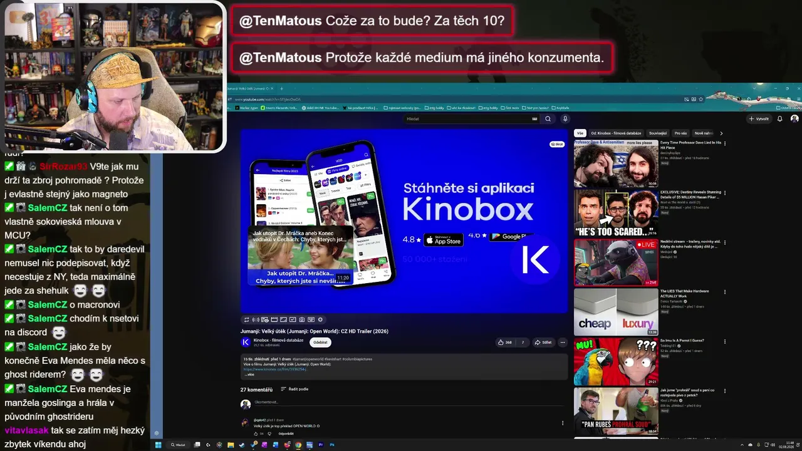Open the parrot 'MU!' video thumbnail
Viewport: 802px width, 451px height.
pos(616,361)
